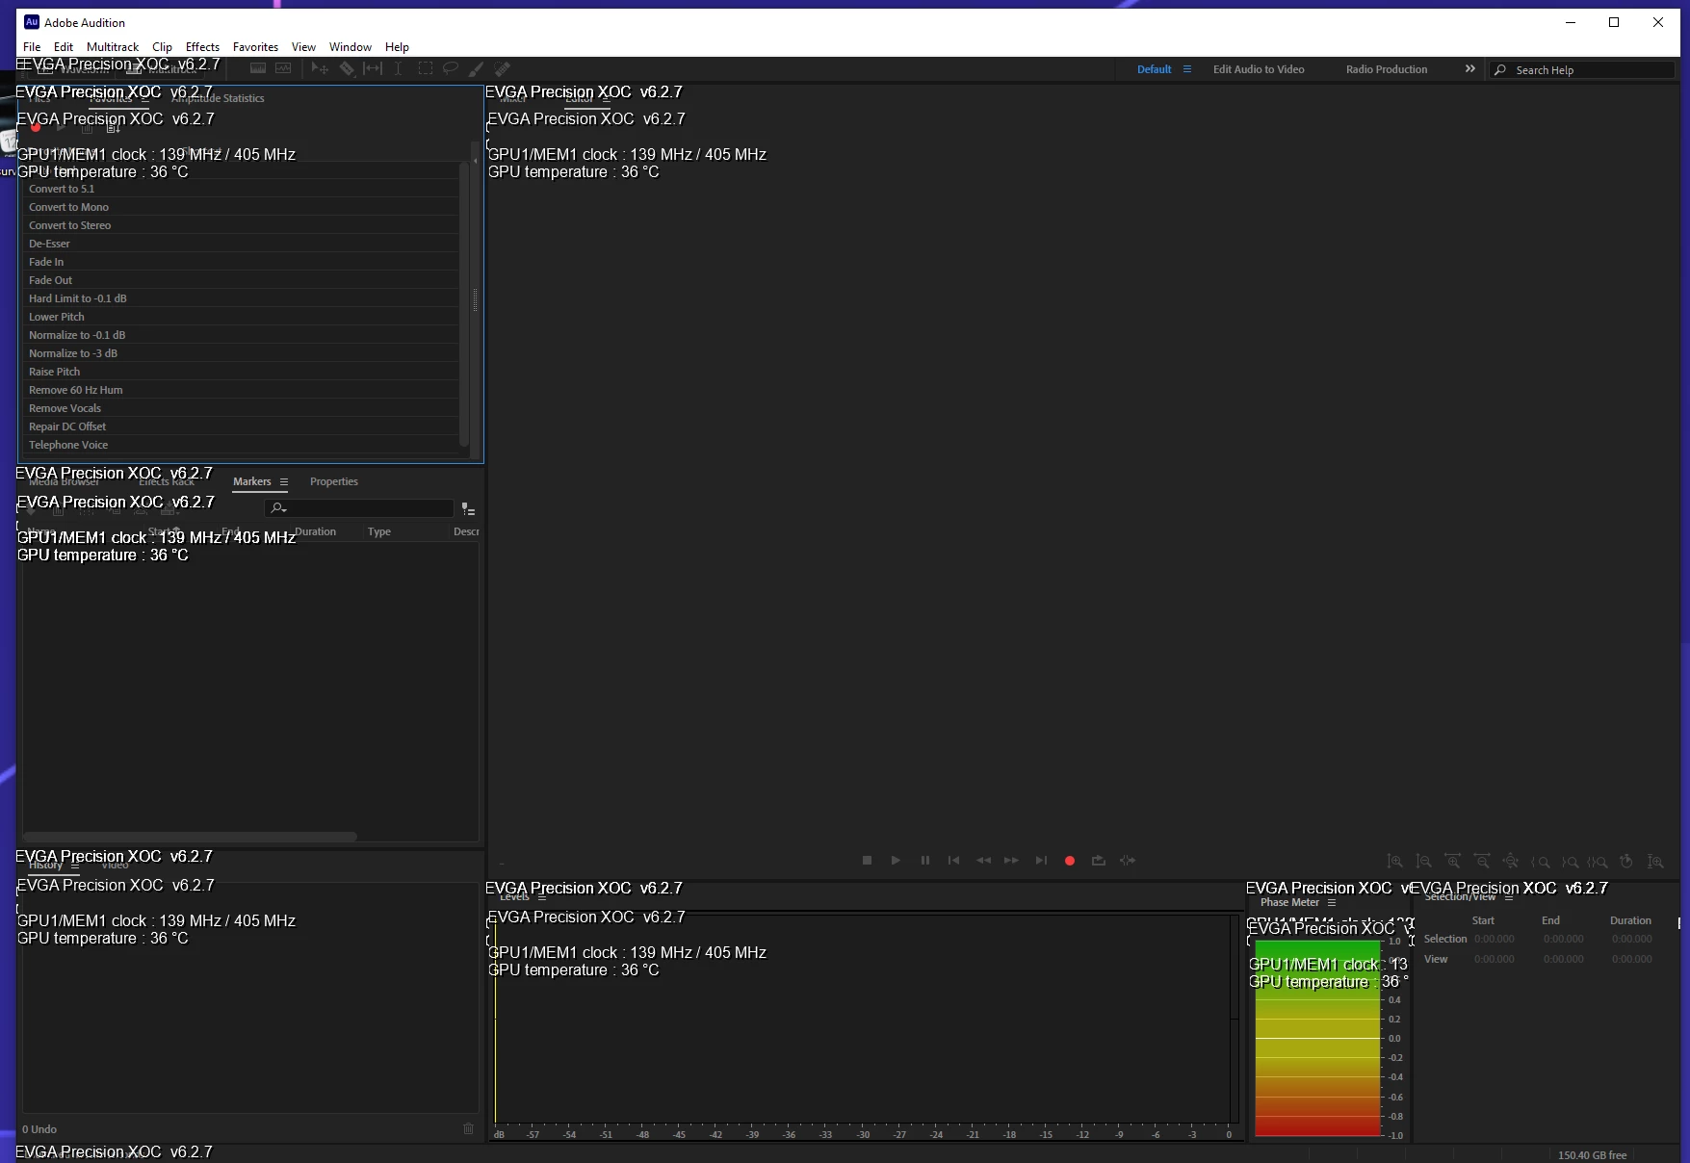This screenshot has height=1163, width=1690.
Task: Click the Zoom Reset icon with circular arrow
Action: coord(1626,862)
